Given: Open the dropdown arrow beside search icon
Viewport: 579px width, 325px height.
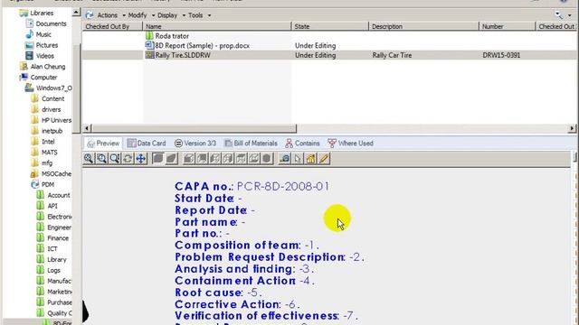Looking at the screenshot, I should tap(569, 15).
